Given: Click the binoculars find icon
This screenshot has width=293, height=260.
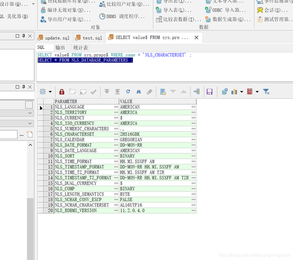Looking at the screenshot, I should tap(139, 92).
